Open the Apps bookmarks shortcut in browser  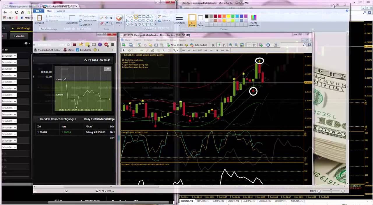[8, 18]
